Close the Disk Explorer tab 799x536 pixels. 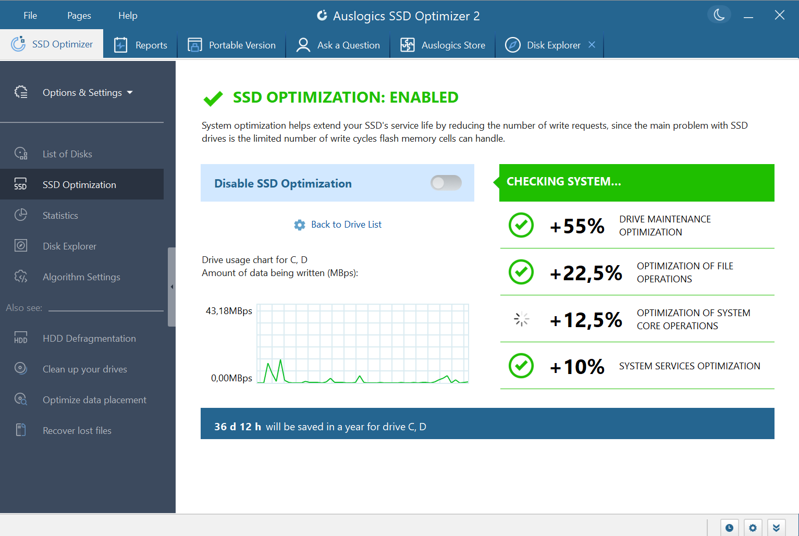[592, 45]
